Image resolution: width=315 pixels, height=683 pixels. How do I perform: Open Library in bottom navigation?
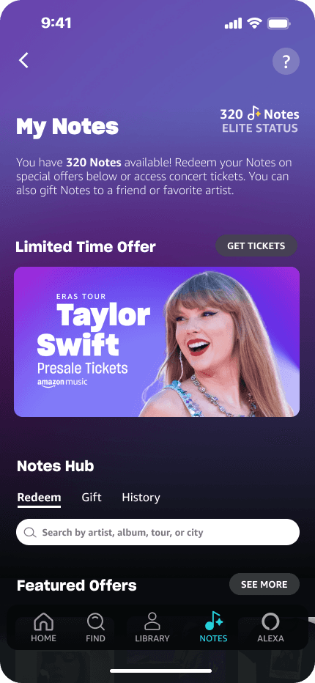click(x=152, y=628)
